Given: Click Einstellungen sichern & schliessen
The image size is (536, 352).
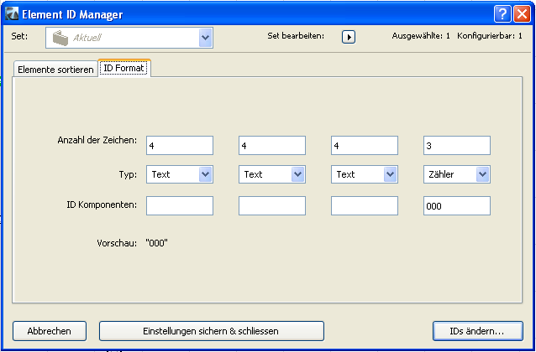Looking at the screenshot, I should click(x=211, y=331).
